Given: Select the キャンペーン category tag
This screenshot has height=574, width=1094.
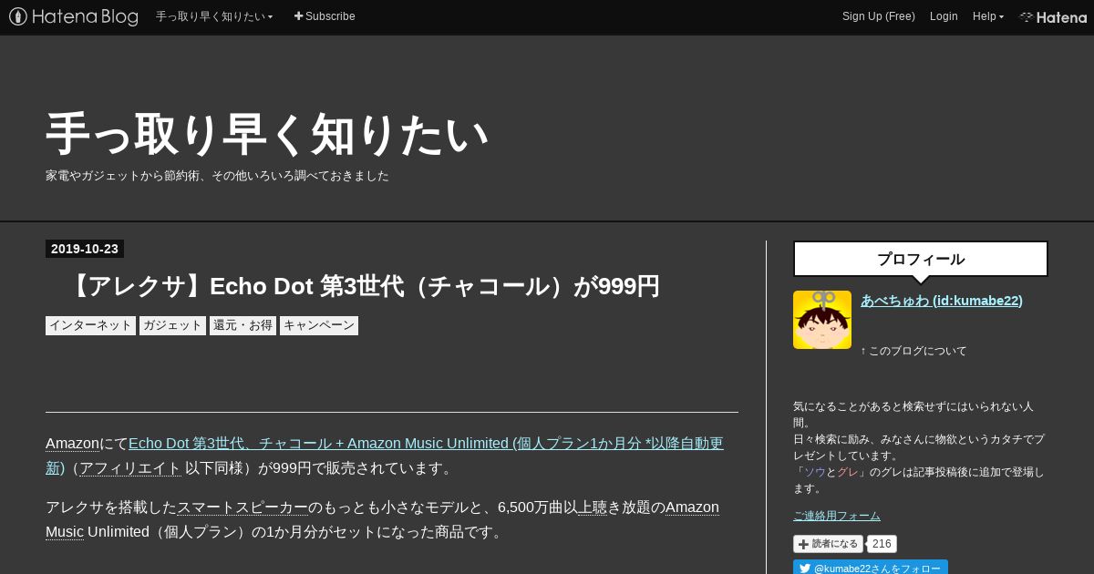Looking at the screenshot, I should point(319,325).
